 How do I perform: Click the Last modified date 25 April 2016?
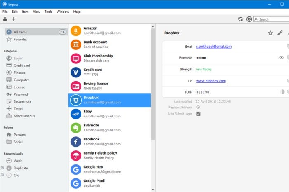tap(213, 101)
